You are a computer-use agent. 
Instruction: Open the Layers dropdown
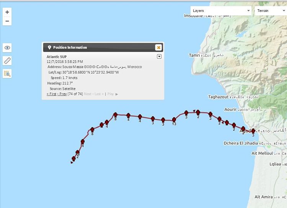[x=221, y=11]
